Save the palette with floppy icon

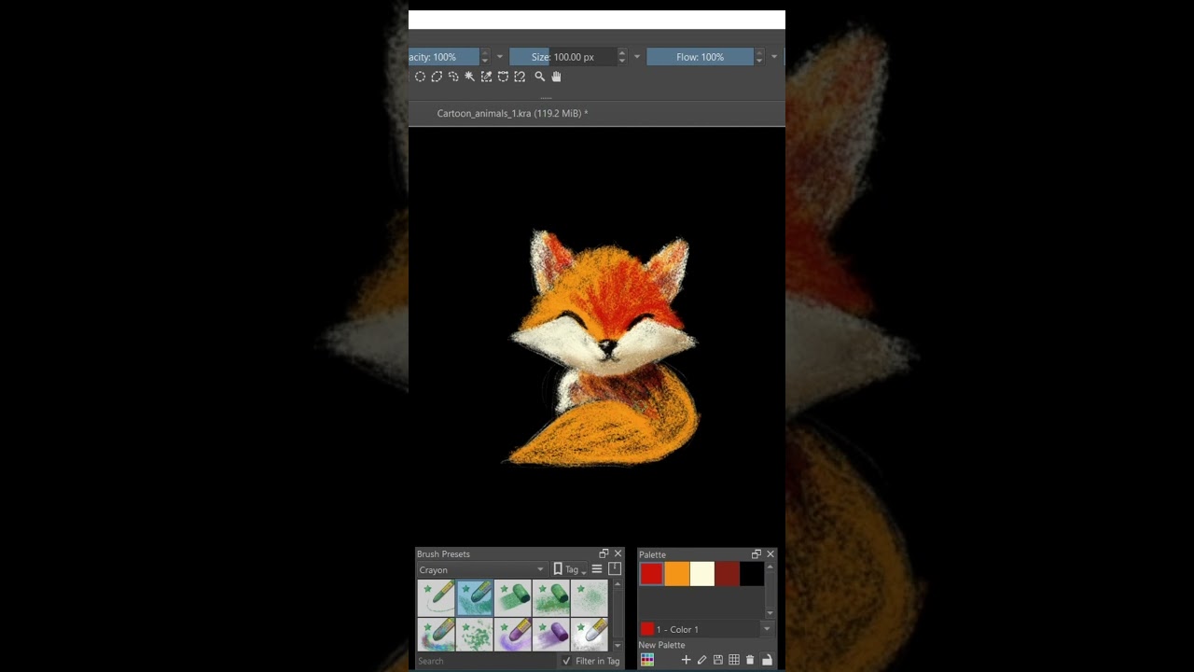point(718,660)
